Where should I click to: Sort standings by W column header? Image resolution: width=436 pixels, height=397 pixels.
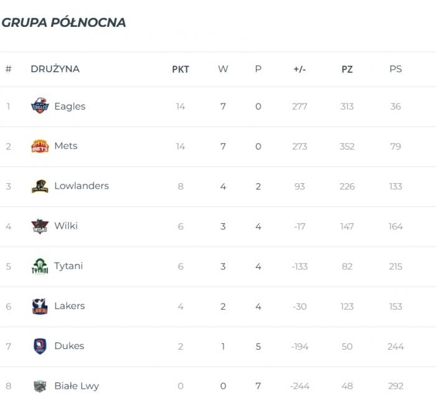pos(223,69)
